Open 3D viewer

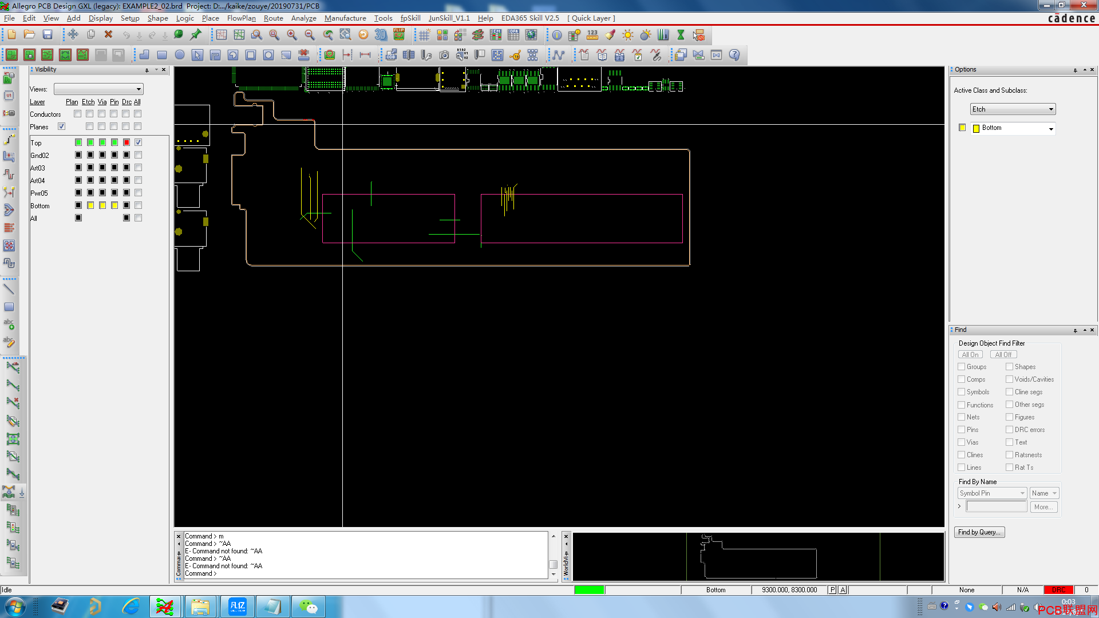click(381, 35)
